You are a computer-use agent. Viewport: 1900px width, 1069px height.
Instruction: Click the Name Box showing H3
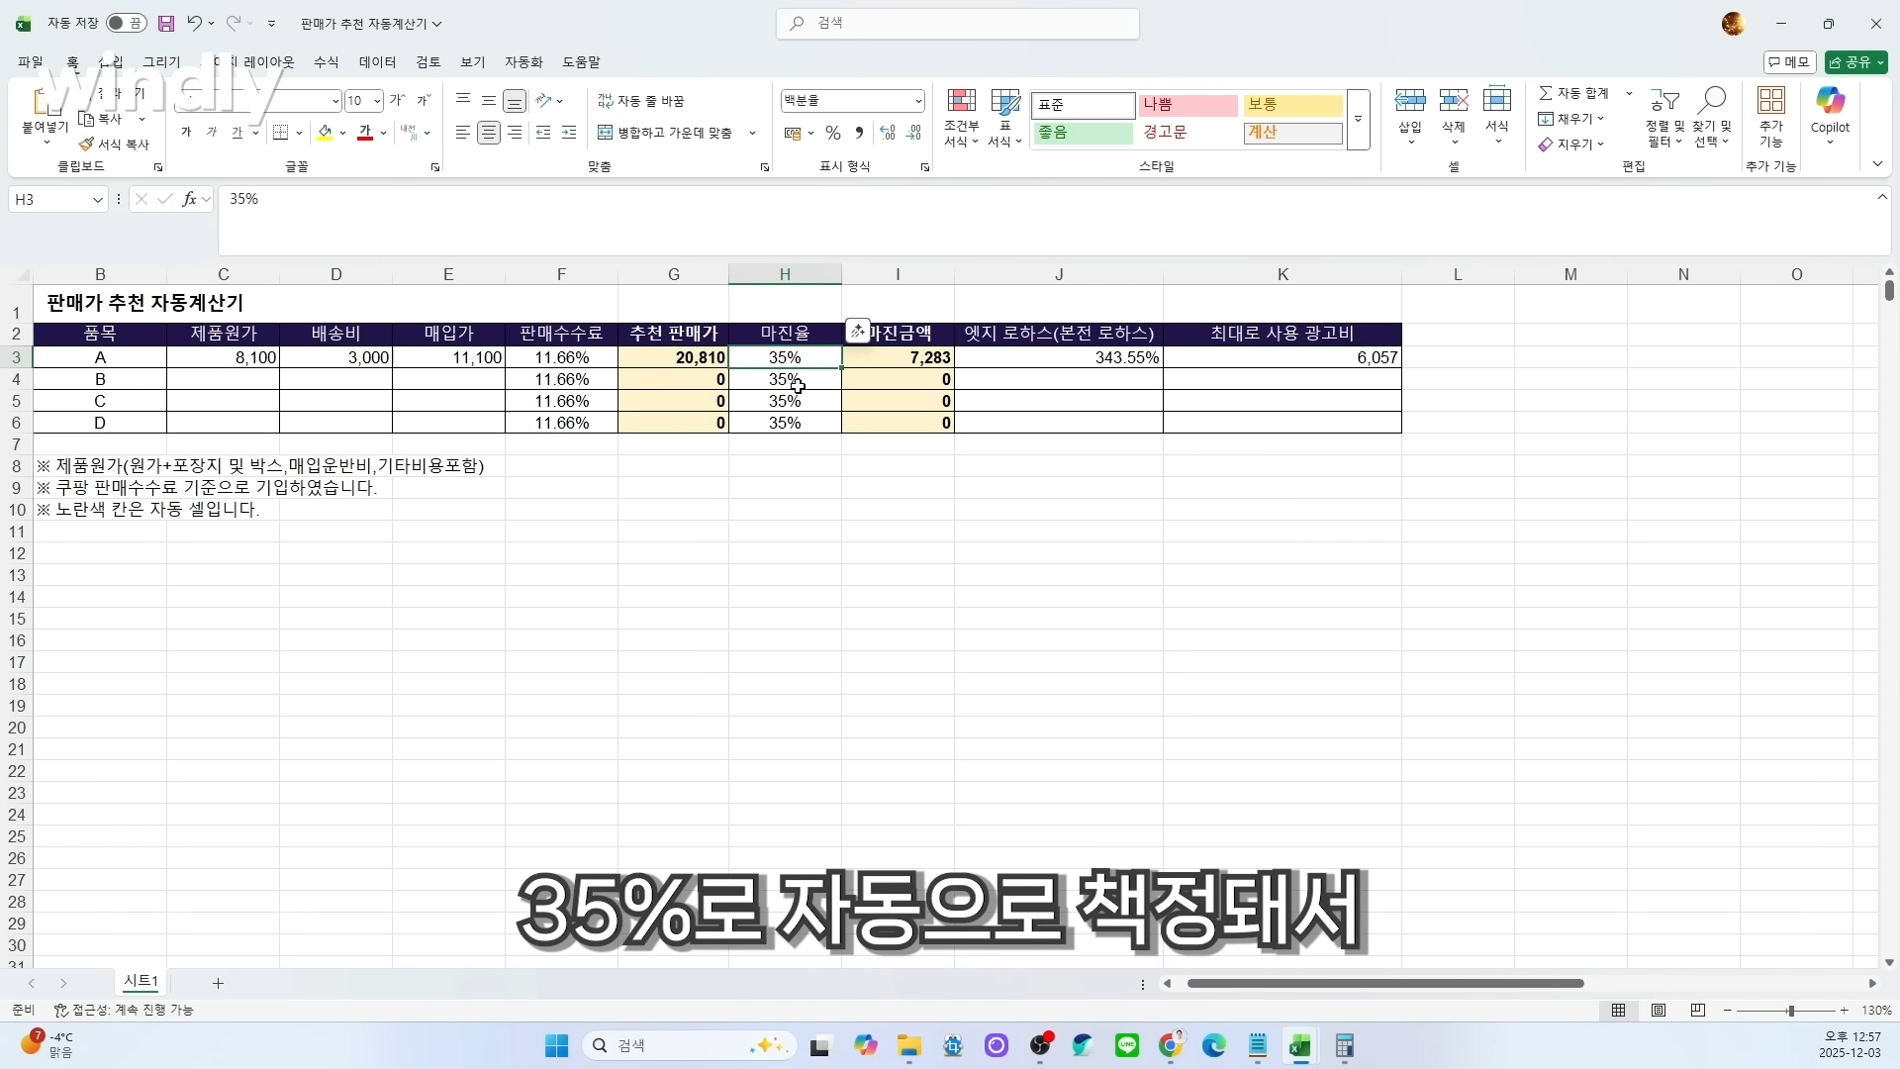[x=49, y=200]
